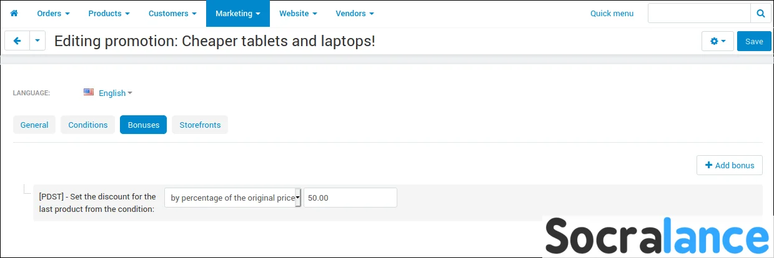Click the US flag language icon
This screenshot has width=774, height=258.
tap(89, 92)
